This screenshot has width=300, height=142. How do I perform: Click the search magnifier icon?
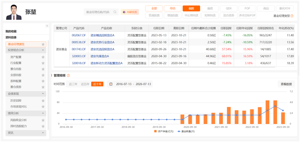coord(115,12)
